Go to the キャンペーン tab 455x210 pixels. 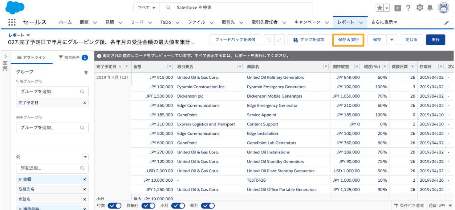[x=307, y=22]
